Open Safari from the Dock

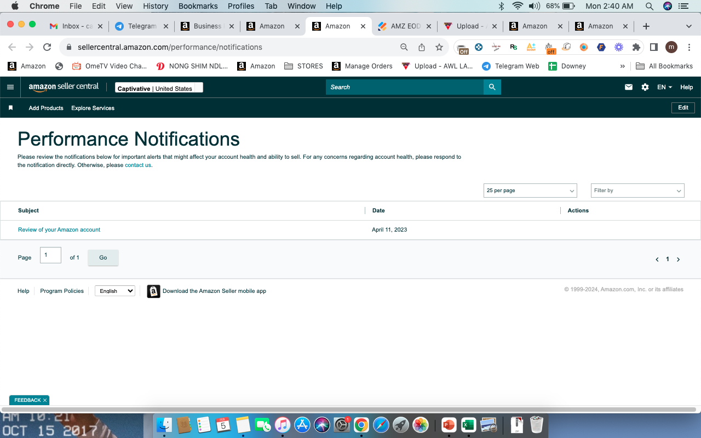(x=381, y=424)
